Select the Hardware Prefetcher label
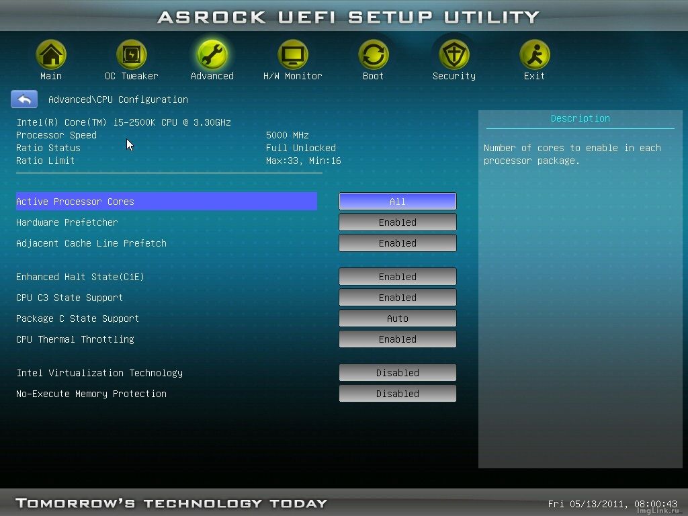Viewport: 688px width, 516px height. click(67, 222)
